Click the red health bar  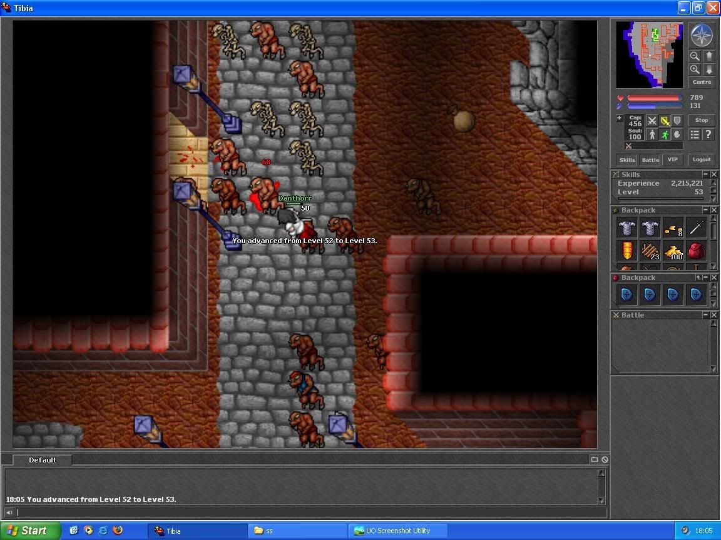pyautogui.click(x=653, y=97)
